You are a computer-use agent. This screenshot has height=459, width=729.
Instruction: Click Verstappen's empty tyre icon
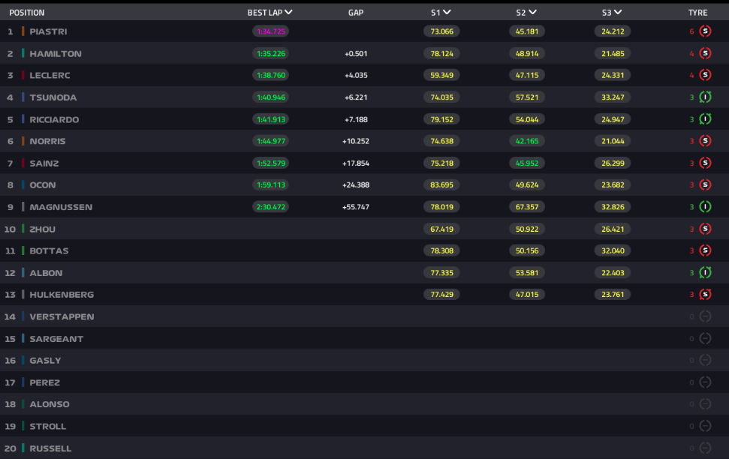click(x=705, y=316)
